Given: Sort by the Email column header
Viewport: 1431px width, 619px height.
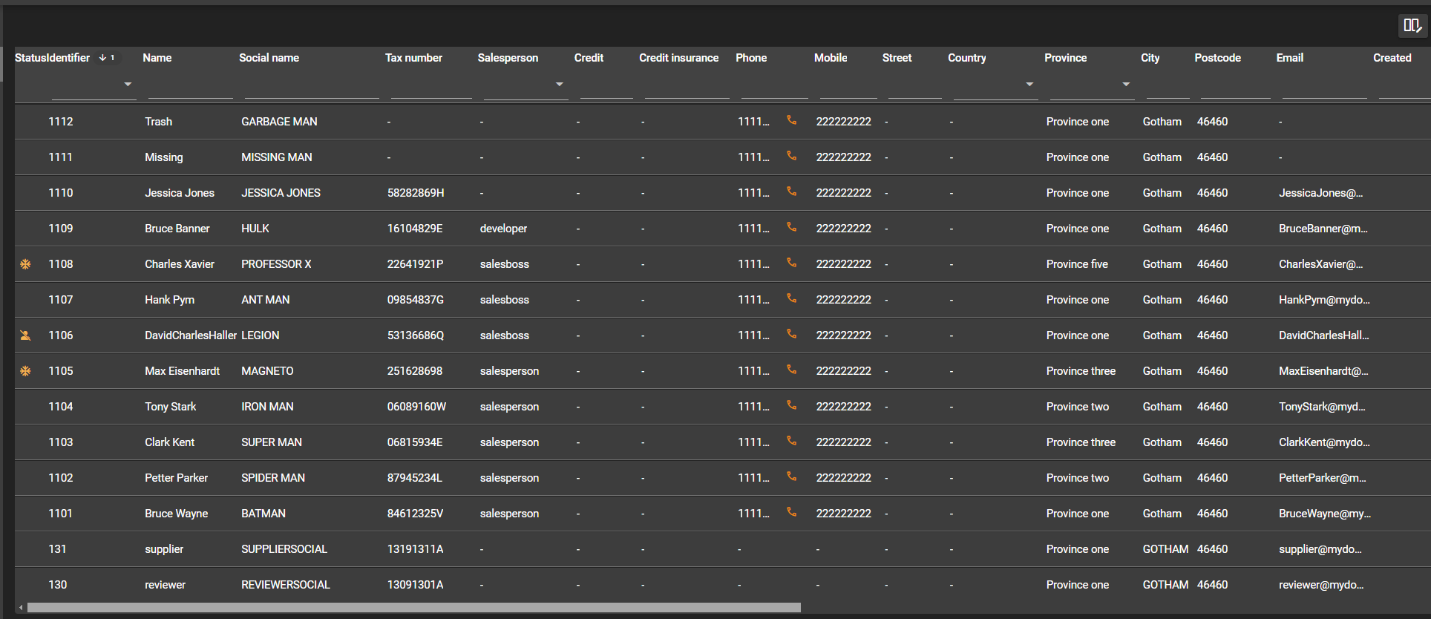Looking at the screenshot, I should click(1289, 58).
